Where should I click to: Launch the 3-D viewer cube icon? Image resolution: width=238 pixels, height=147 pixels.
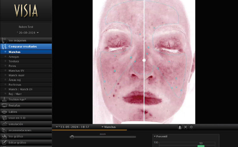[4, 118]
